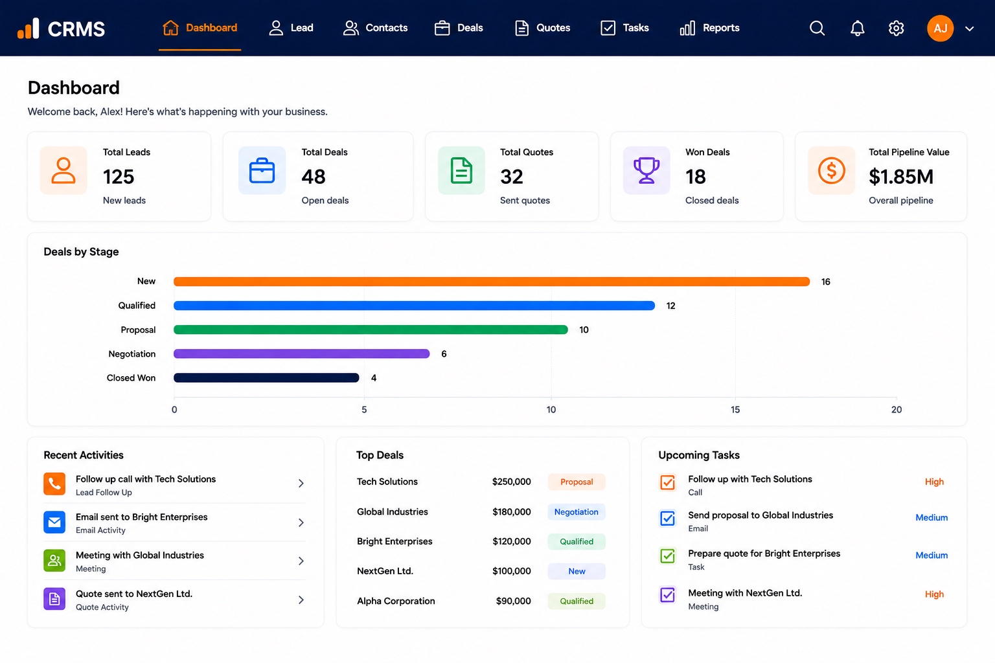Click the house icon beside Dashboard
This screenshot has width=995, height=663.
[x=170, y=28]
